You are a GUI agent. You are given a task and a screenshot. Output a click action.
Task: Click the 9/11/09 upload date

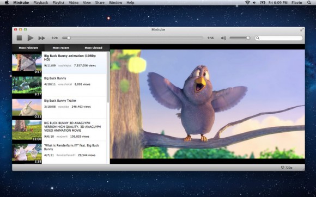click(x=50, y=66)
